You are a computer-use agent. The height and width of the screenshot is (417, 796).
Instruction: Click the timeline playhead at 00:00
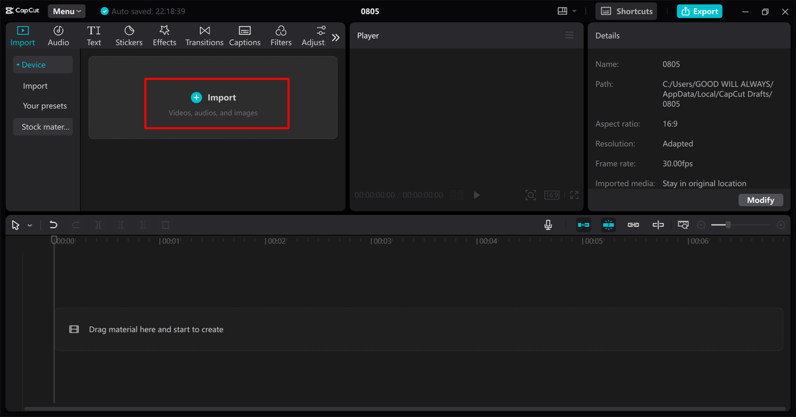click(54, 240)
